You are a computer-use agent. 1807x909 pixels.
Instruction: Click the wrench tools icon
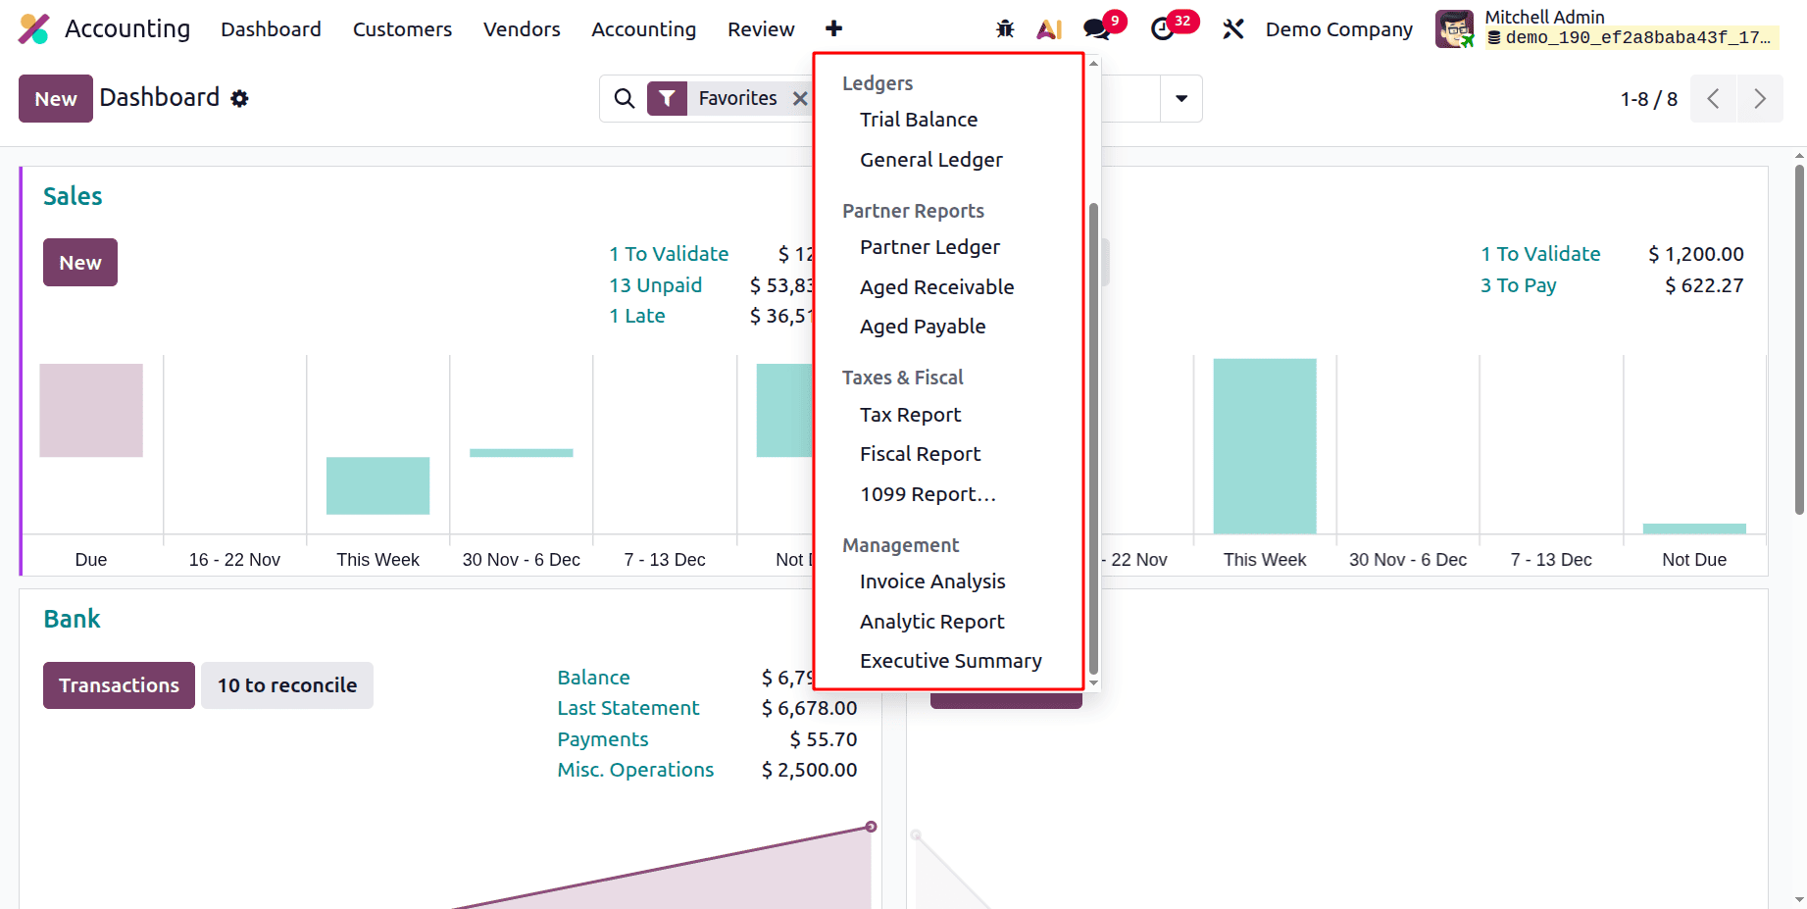click(x=1233, y=28)
